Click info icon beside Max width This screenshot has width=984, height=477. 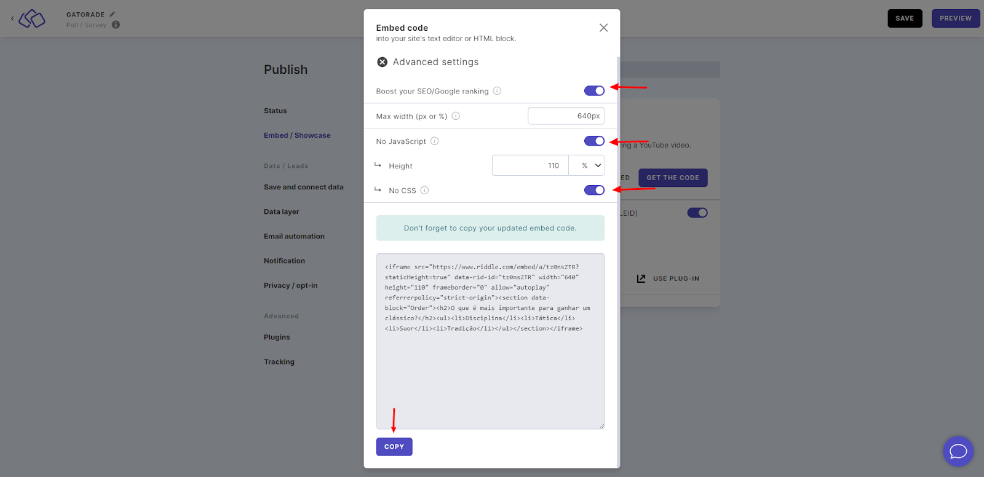[x=456, y=116]
